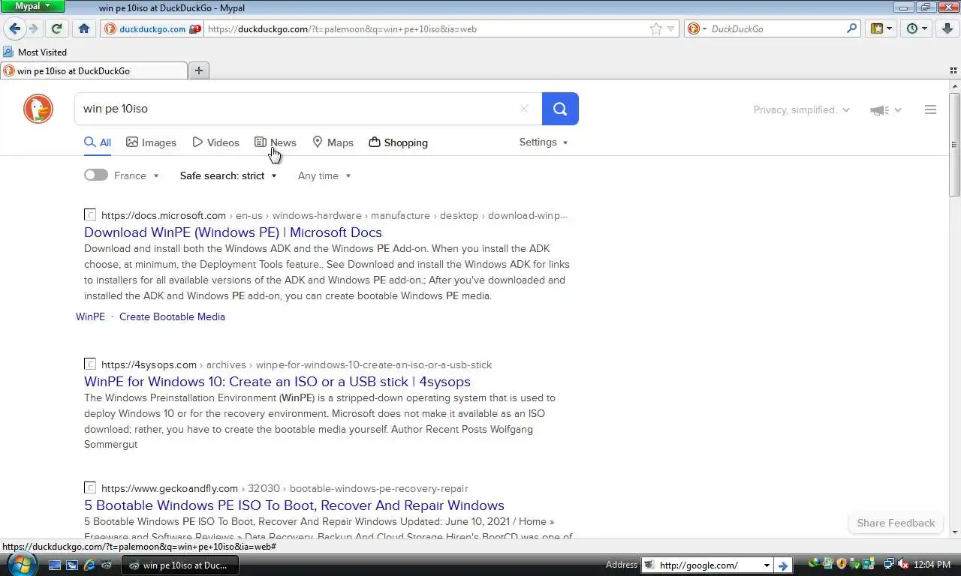Select the All search tab
961x576 pixels.
coord(98,142)
